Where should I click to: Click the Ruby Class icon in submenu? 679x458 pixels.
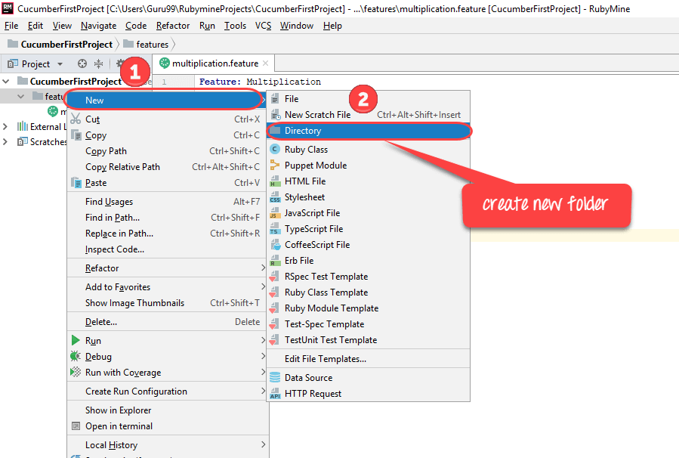275,150
